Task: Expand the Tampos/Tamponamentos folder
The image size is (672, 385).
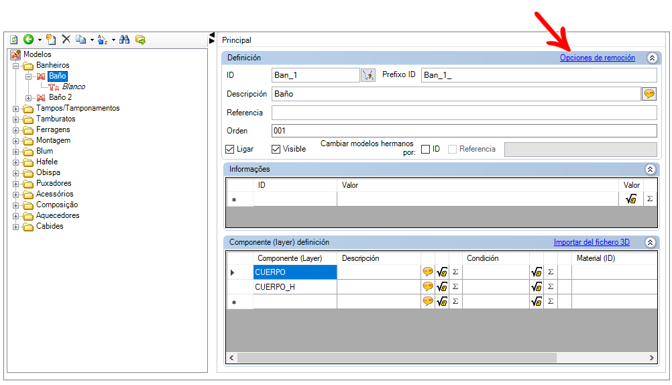Action: tap(16, 109)
